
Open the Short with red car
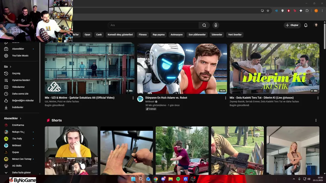tap(182, 150)
